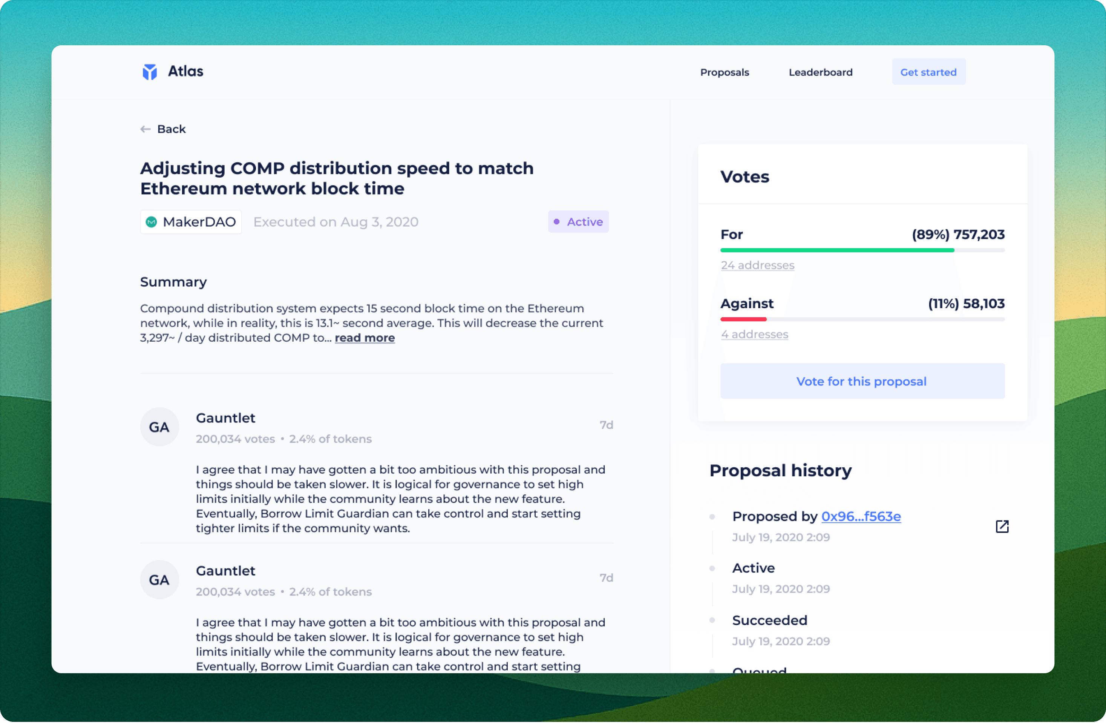Click the MakerDAO round logo icon
The image size is (1106, 723).
point(152,222)
